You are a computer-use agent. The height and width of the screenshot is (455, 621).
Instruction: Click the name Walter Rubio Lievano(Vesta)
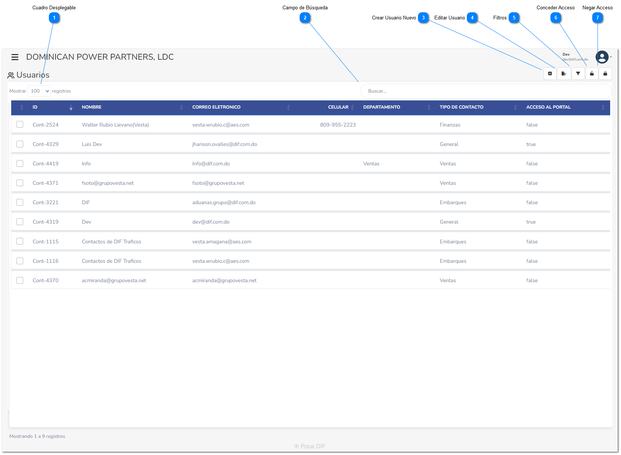click(115, 125)
